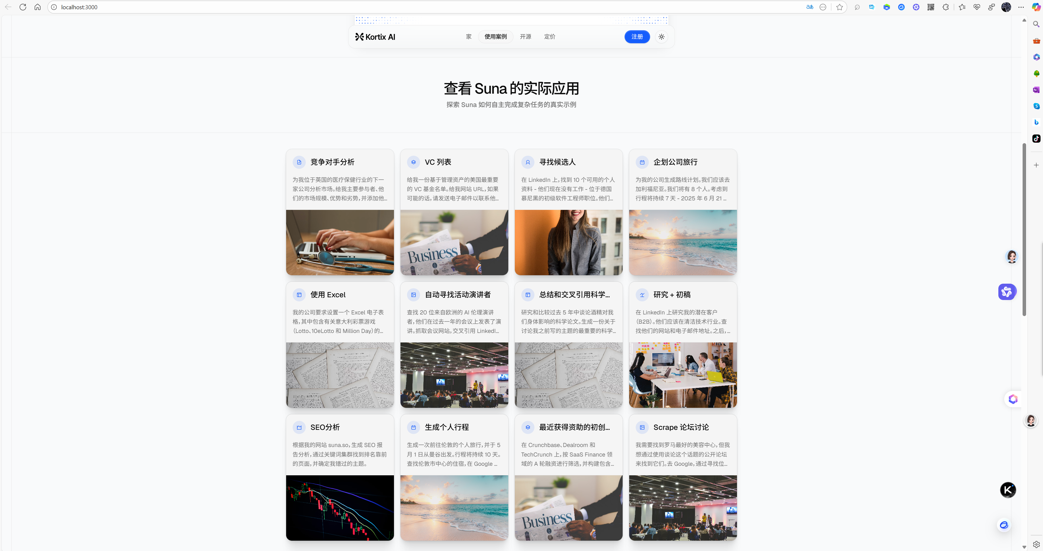
Task: Go to the 定价 nav item
Action: click(549, 37)
